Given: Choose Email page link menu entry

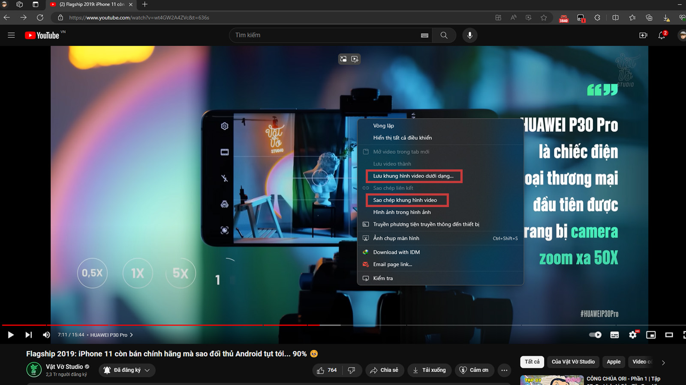Looking at the screenshot, I should click(440, 264).
